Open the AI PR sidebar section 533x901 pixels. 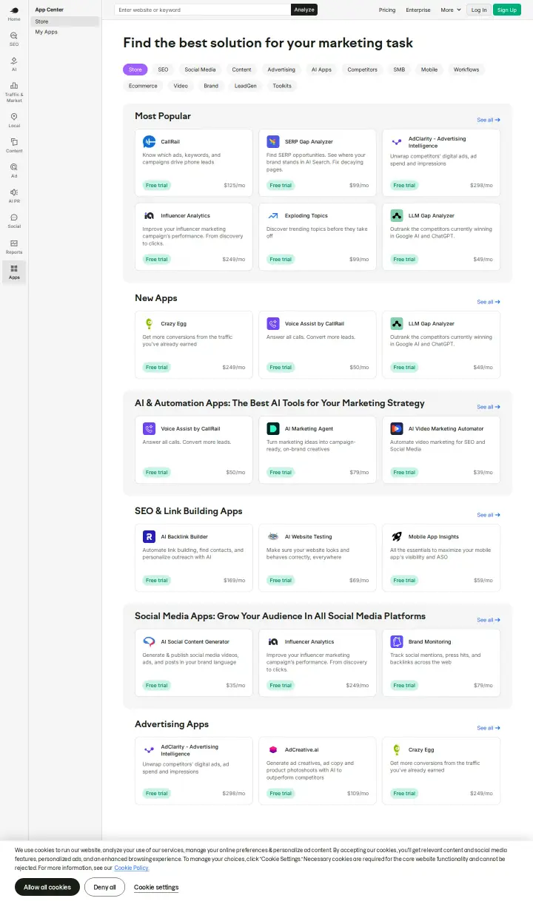[14, 195]
